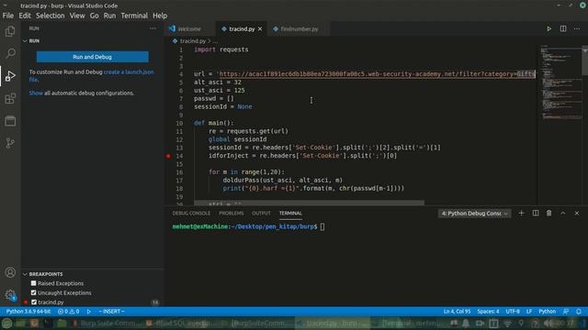Open the File menu

(x=8, y=16)
